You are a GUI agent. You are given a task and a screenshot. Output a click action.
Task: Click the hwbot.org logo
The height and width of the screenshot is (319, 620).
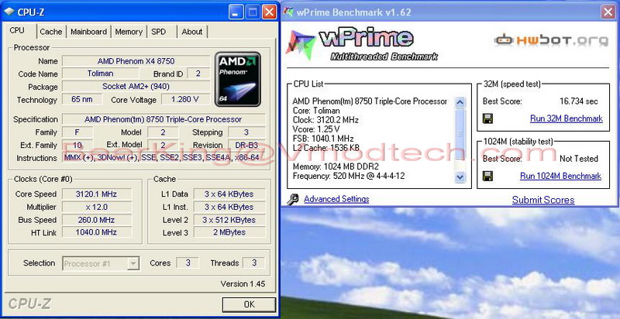551,39
